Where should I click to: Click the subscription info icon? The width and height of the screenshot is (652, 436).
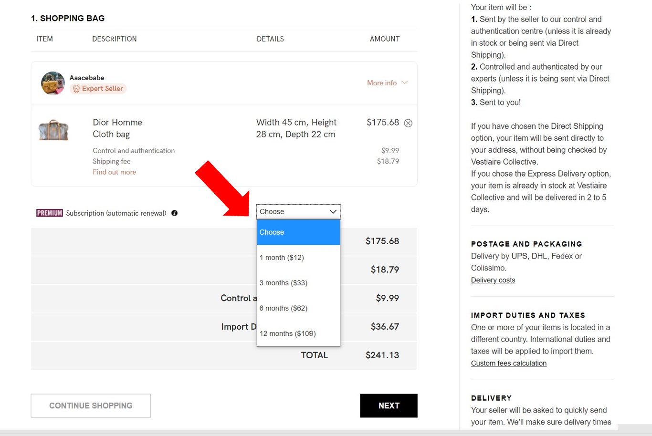[x=174, y=213]
